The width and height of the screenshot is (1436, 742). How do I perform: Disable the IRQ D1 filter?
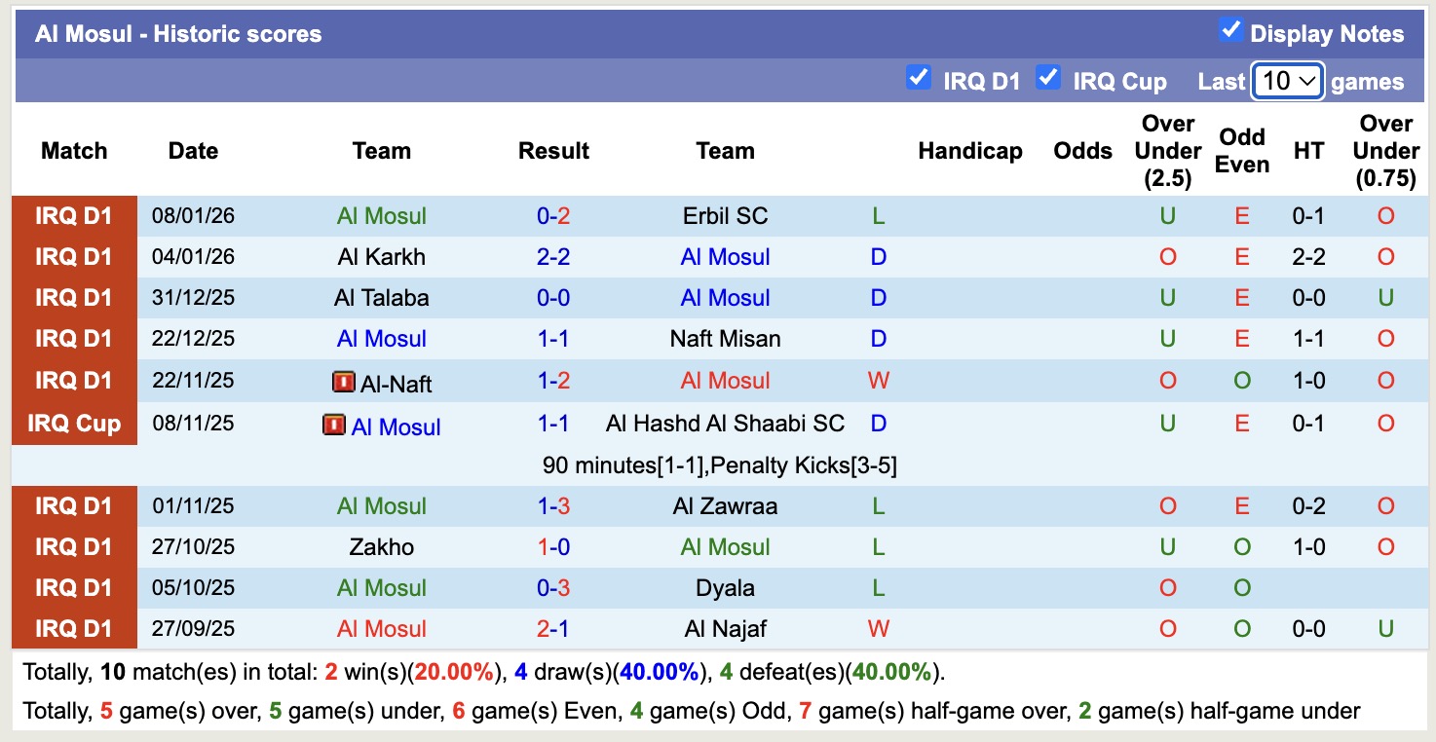coord(918,77)
